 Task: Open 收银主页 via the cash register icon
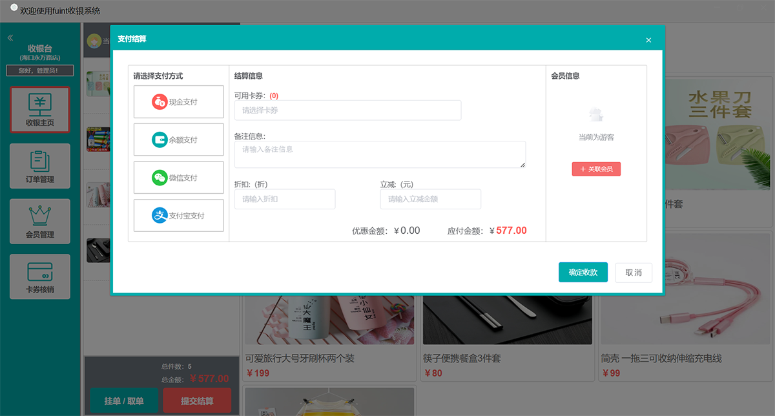tap(40, 107)
